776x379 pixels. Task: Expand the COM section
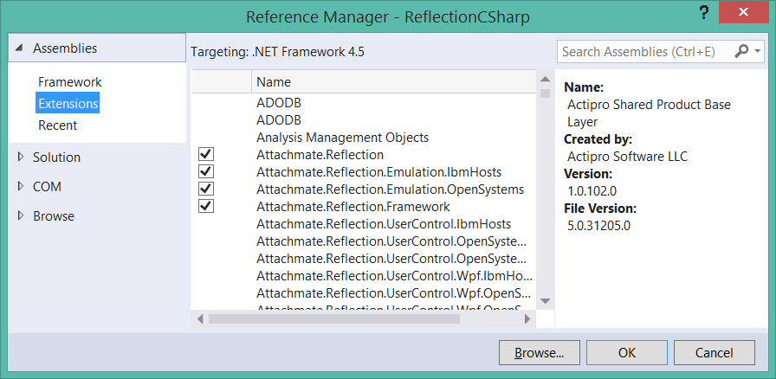[x=20, y=187]
